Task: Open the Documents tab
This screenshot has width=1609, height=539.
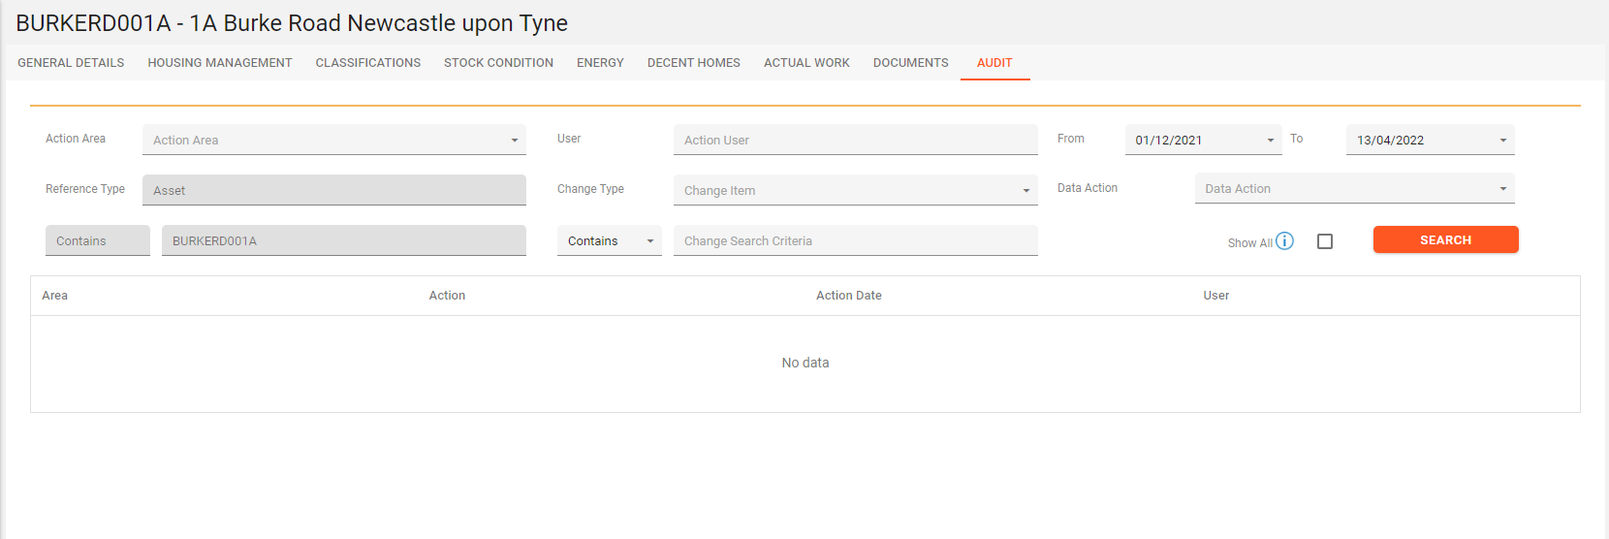Action: (x=910, y=63)
